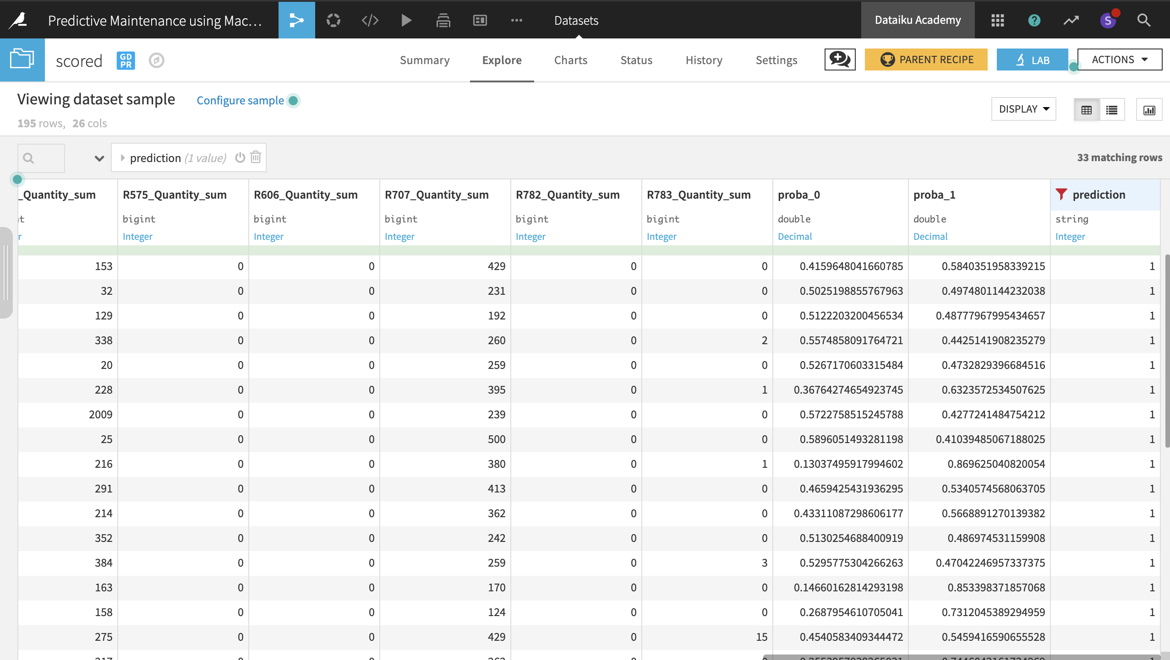Open proba_1 Decimal meaning dropdown
Image resolution: width=1170 pixels, height=660 pixels.
[x=930, y=236]
